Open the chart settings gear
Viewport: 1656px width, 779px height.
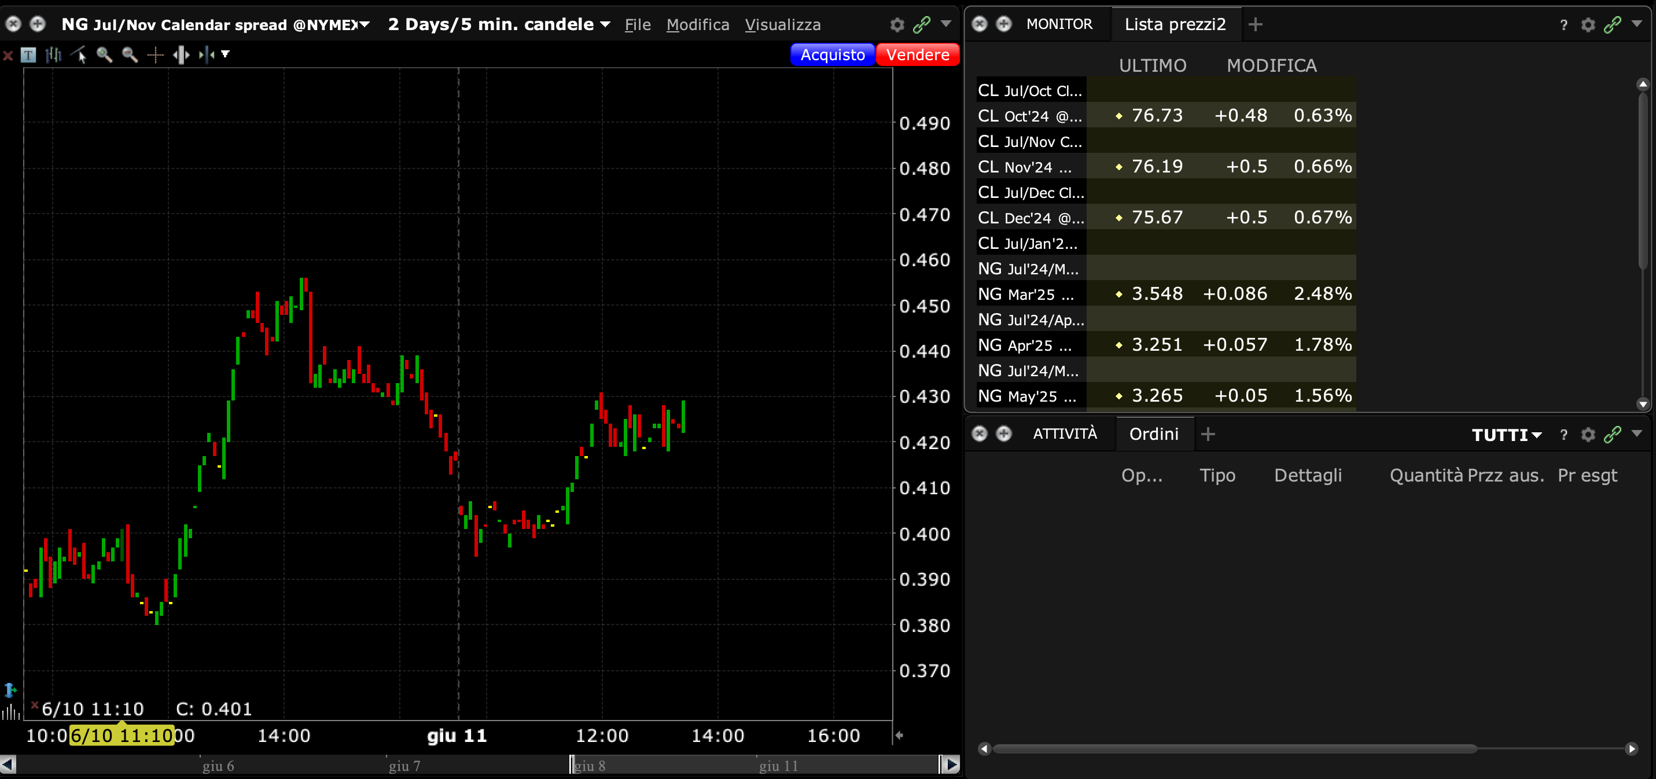(897, 24)
